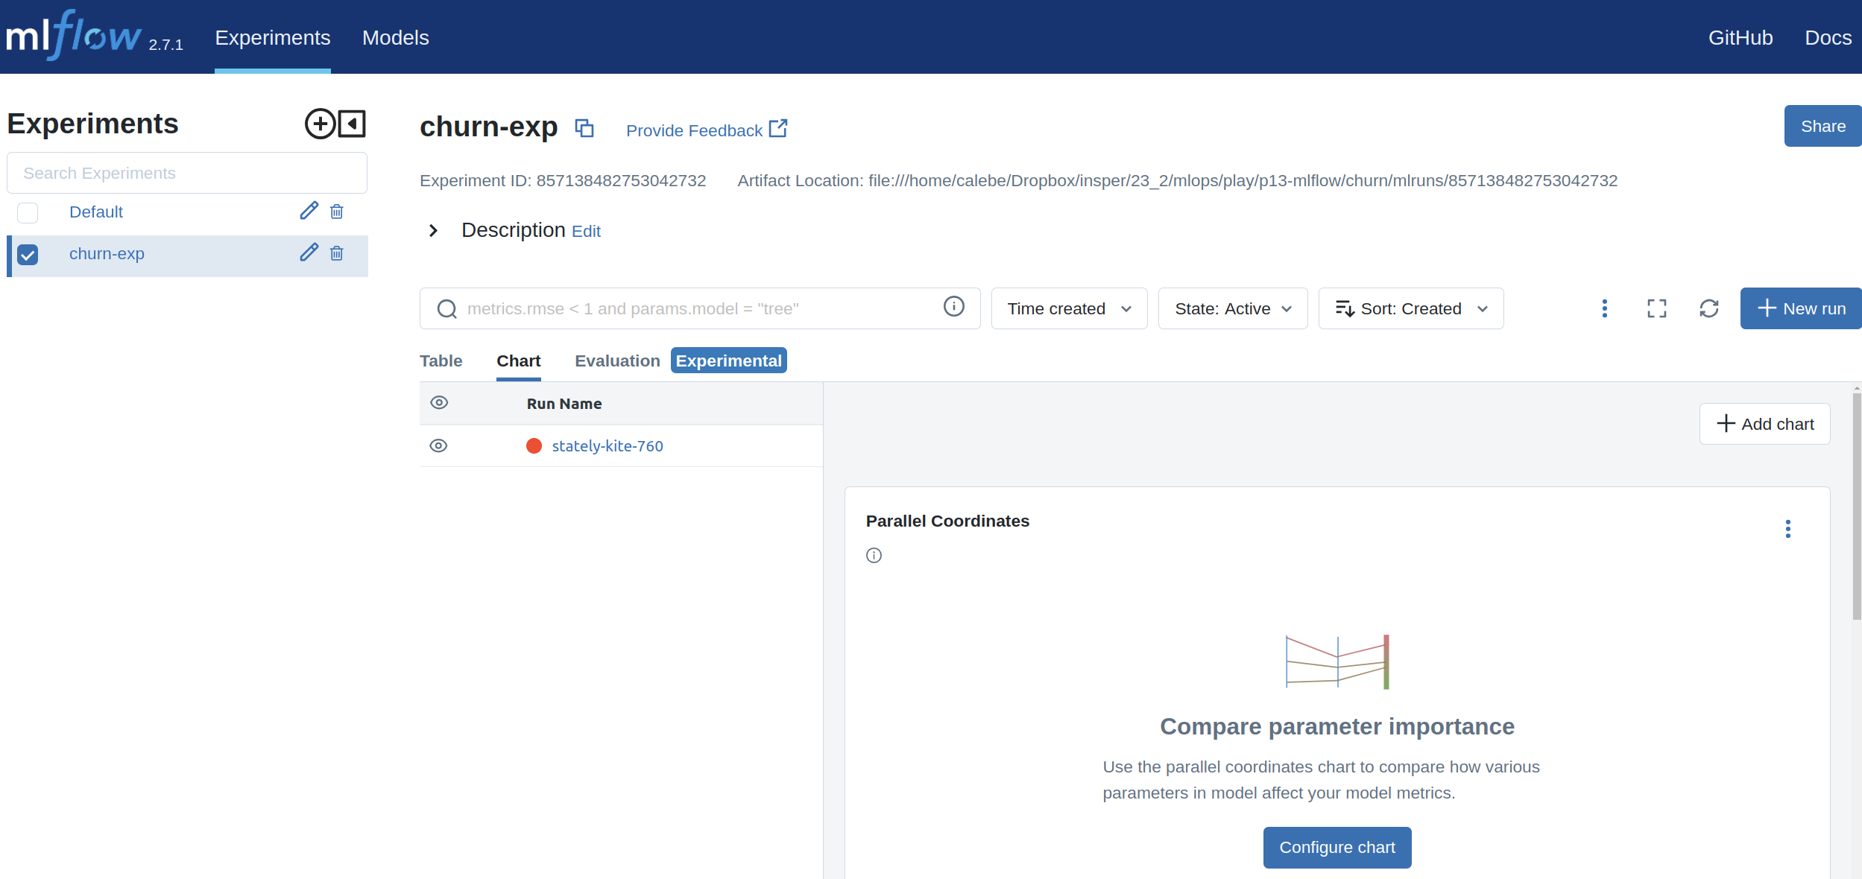This screenshot has width=1862, height=879.
Task: Uncheck the churn-exp experiment checkbox
Action: click(x=28, y=255)
